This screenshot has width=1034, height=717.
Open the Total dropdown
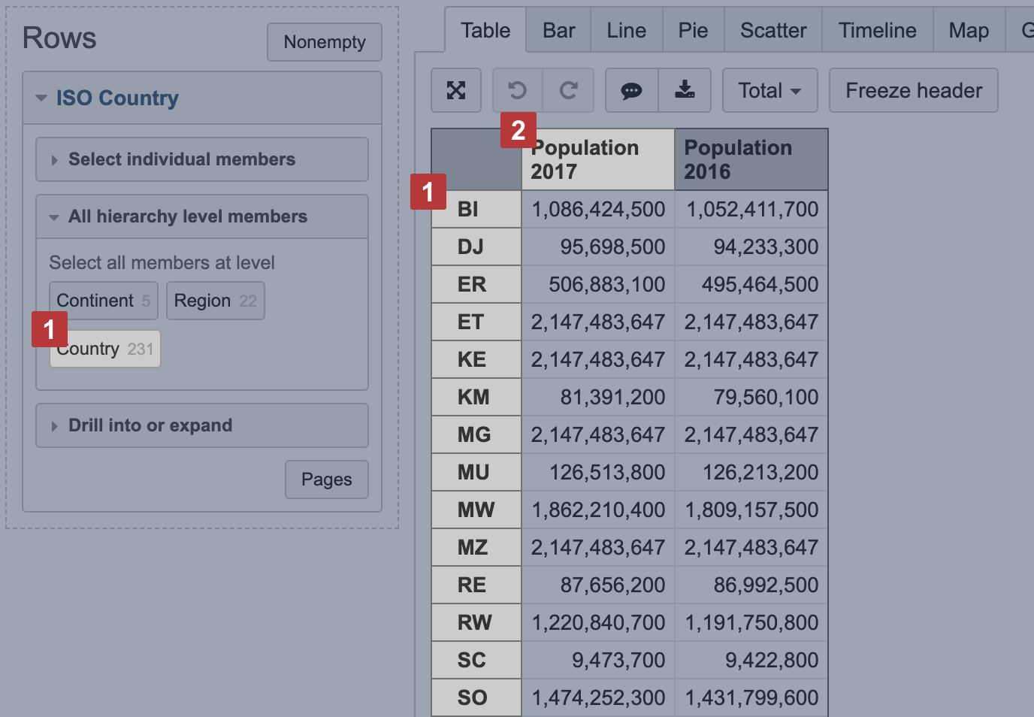click(x=769, y=90)
